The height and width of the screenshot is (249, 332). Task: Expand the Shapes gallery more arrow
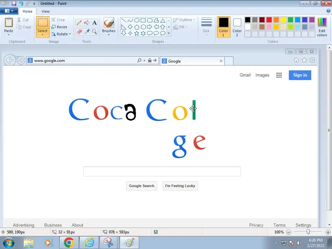tap(169, 33)
